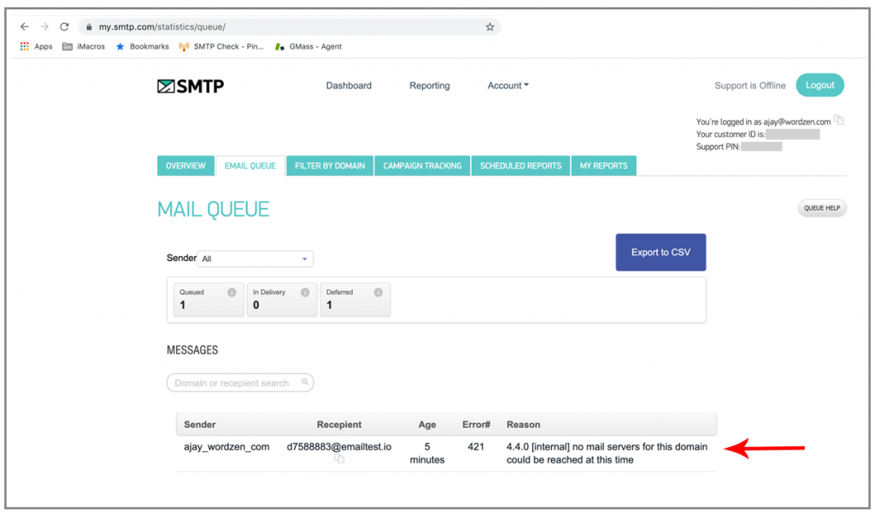The image size is (875, 518).
Task: Open the Account dropdown
Action: point(508,85)
